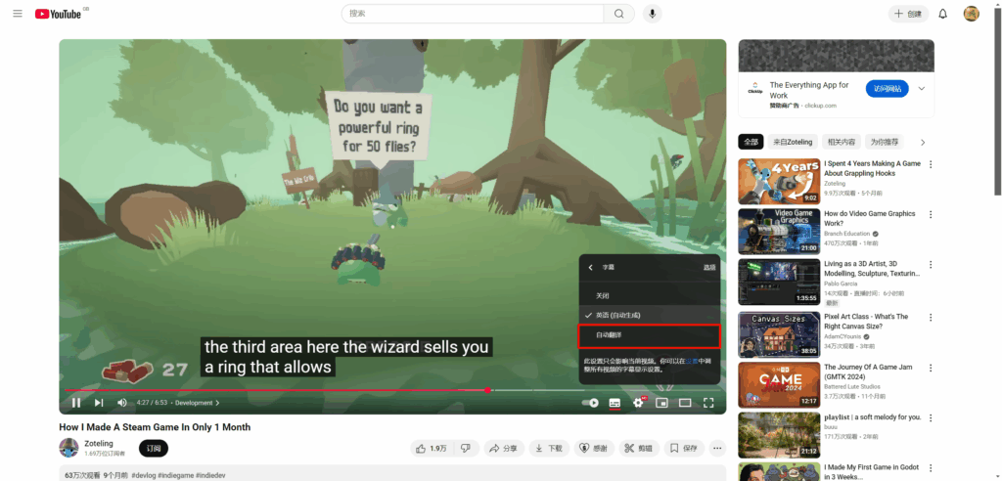Select the 来自Zoteling filter chip
This screenshot has width=1002, height=481.
793,142
